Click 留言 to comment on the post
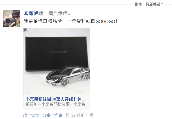 point(35,115)
